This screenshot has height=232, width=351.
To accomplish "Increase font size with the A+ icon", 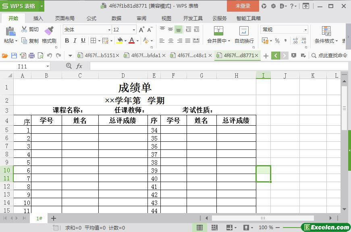I will (142, 29).
